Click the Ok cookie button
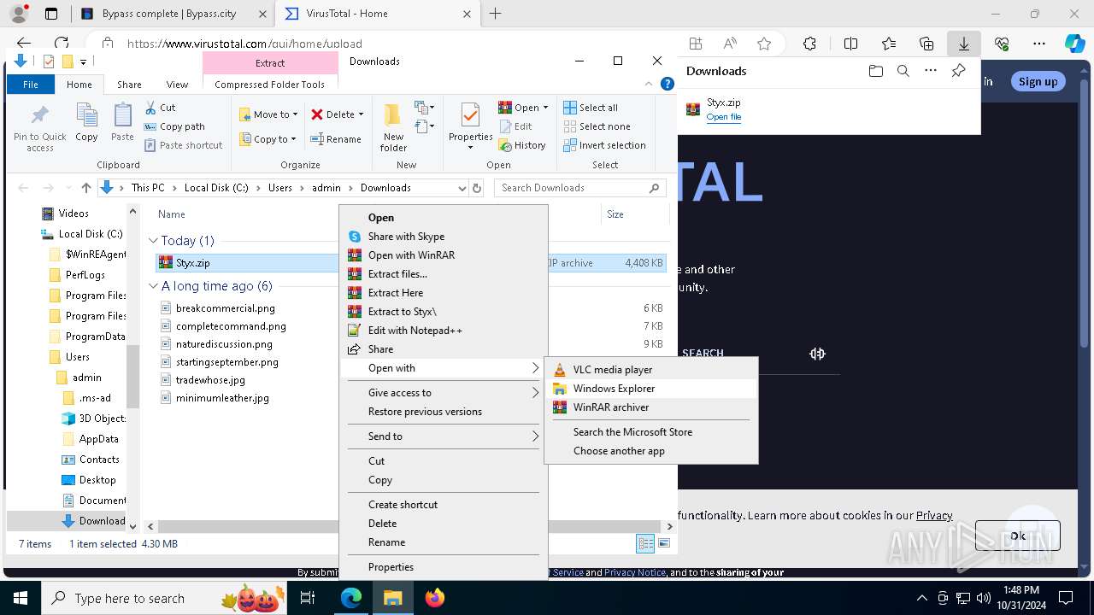 pyautogui.click(x=1017, y=536)
